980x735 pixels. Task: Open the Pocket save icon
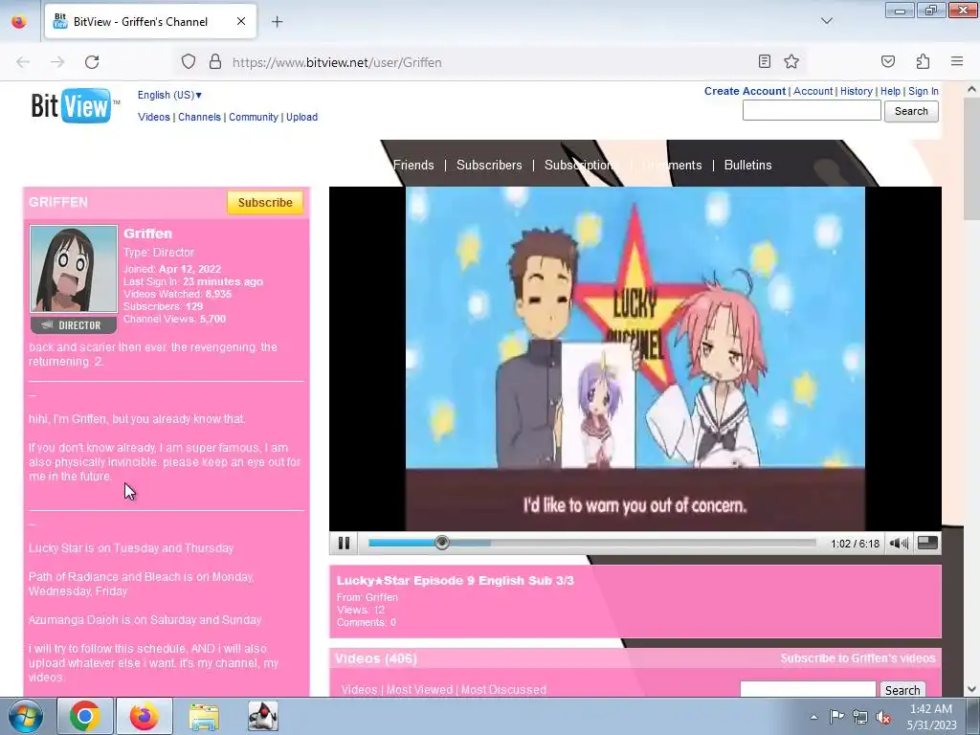point(887,61)
